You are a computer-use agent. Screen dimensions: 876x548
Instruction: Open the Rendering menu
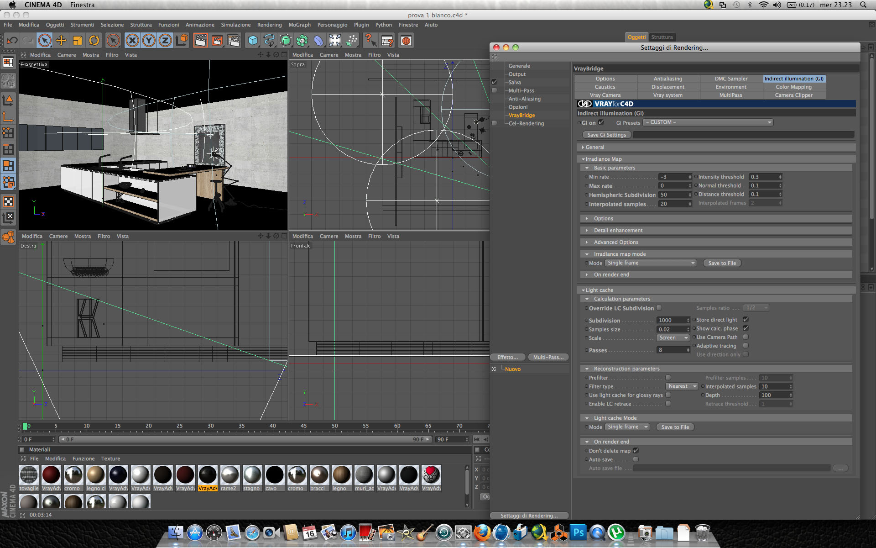[269, 25]
